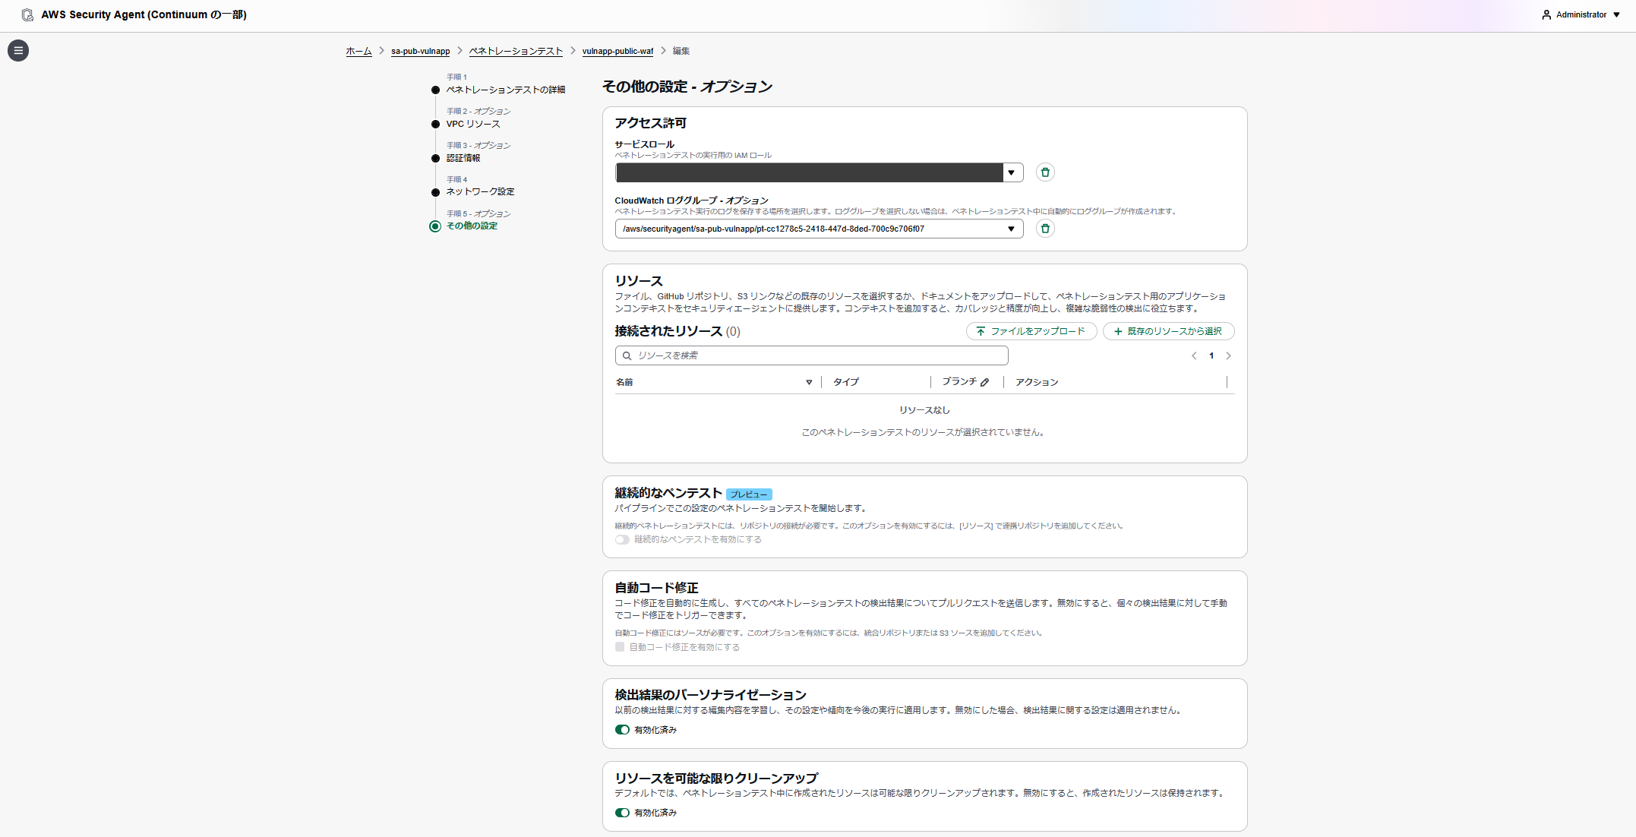Click the Administrator user icon
The height and width of the screenshot is (837, 1636).
(1546, 14)
